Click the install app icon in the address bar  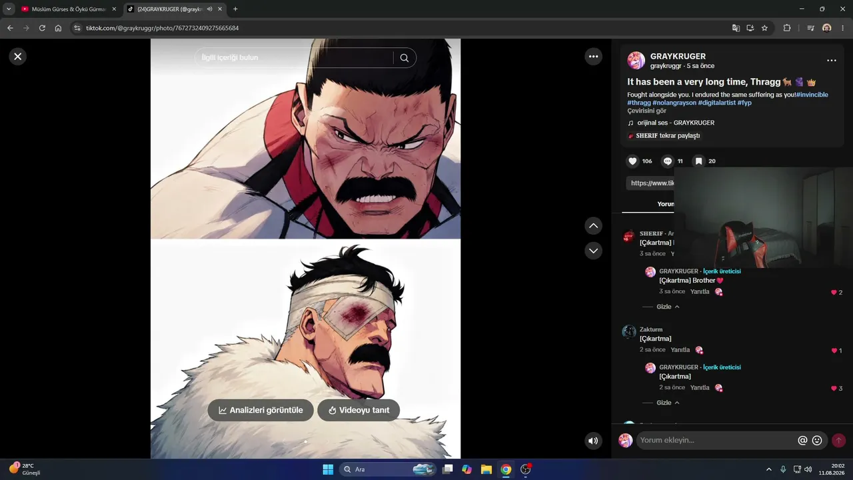750,28
